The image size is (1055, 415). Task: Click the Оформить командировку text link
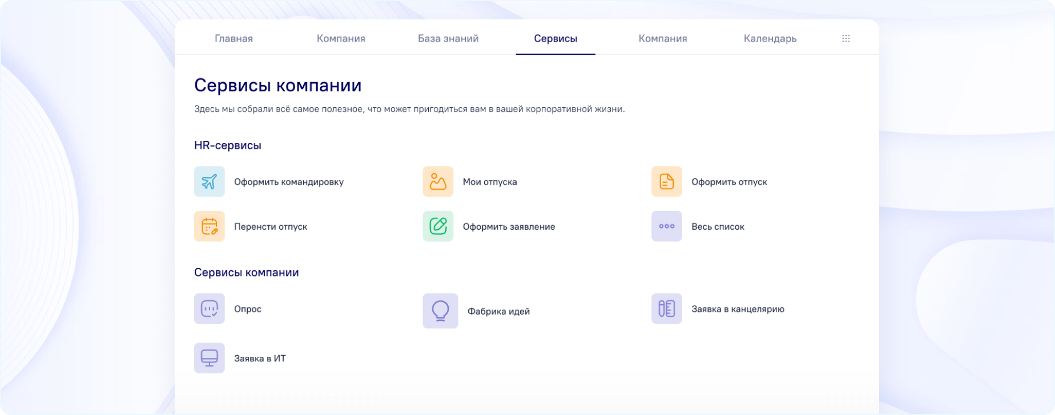pyautogui.click(x=289, y=182)
